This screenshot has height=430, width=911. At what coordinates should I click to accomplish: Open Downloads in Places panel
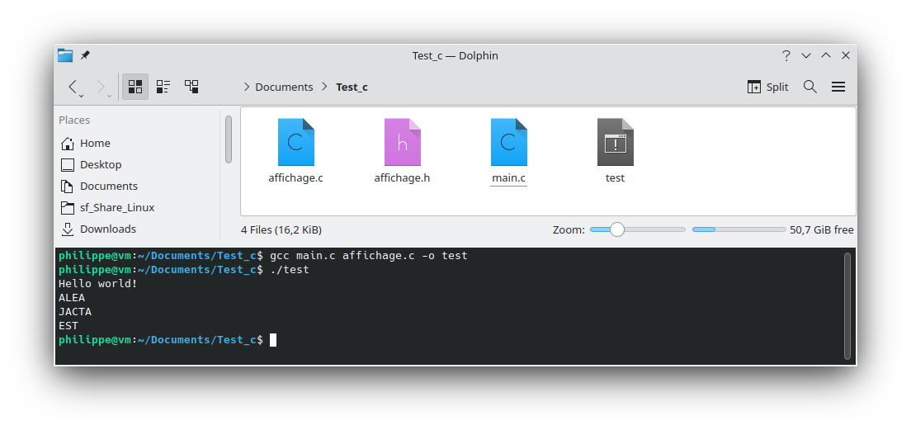[107, 229]
